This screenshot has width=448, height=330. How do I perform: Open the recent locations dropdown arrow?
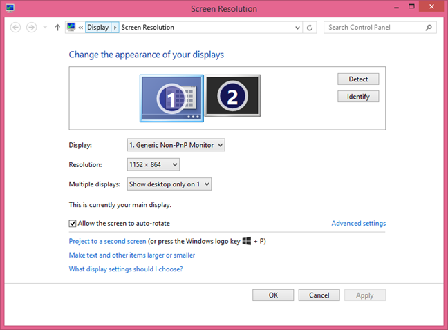(45, 28)
